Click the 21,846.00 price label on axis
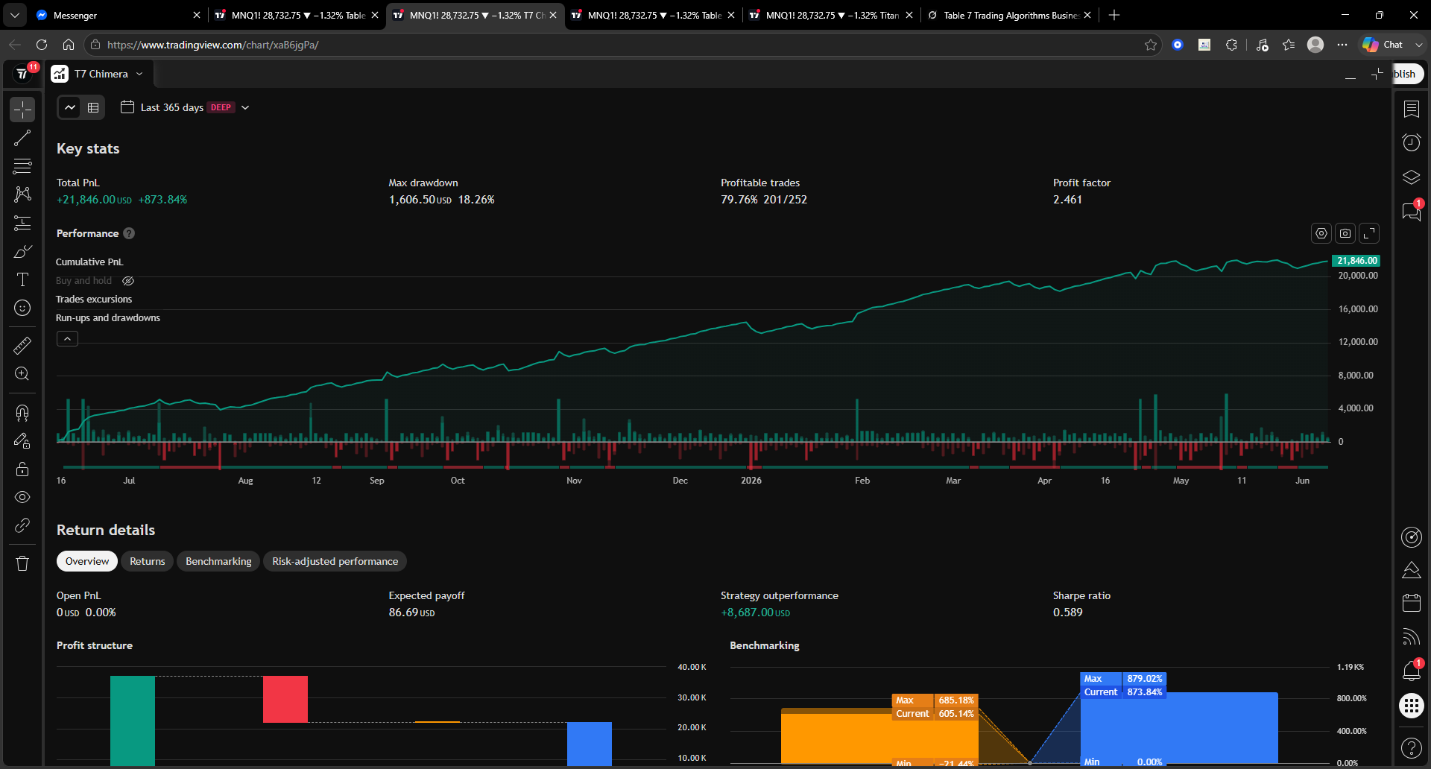Screen dimensions: 1431x769 pyautogui.click(x=1356, y=261)
